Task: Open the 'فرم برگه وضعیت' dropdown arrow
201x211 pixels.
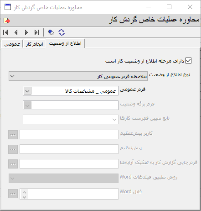Action: [27, 105]
